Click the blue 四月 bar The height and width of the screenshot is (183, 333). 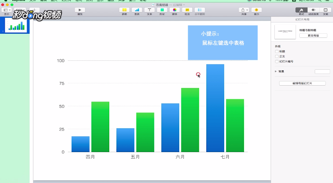(81, 144)
